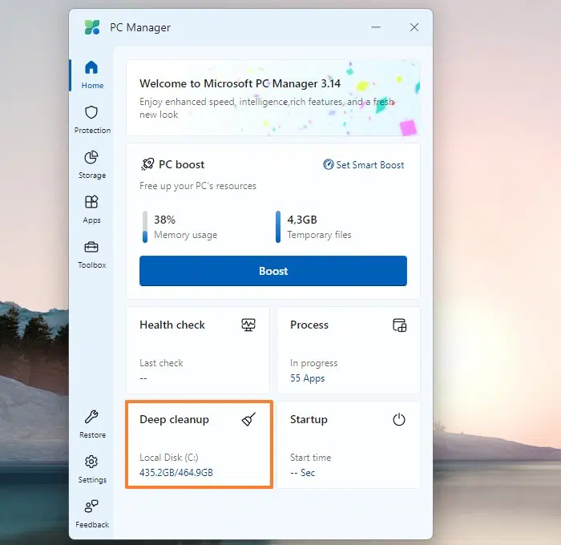Click the Feedback icon in sidebar
561x545 pixels.
pyautogui.click(x=91, y=507)
